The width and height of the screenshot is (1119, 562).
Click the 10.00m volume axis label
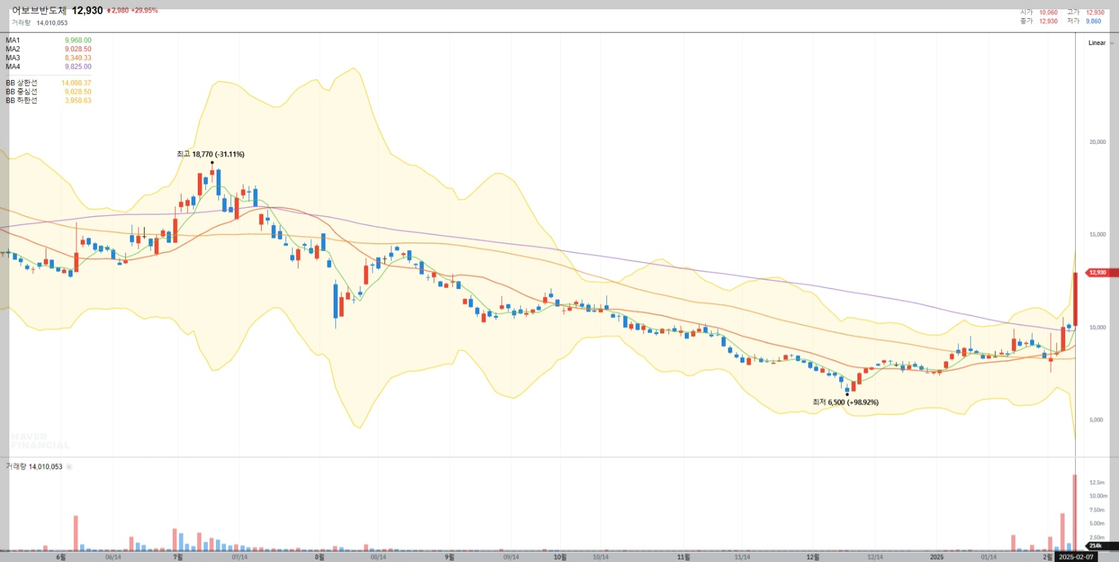click(1098, 496)
